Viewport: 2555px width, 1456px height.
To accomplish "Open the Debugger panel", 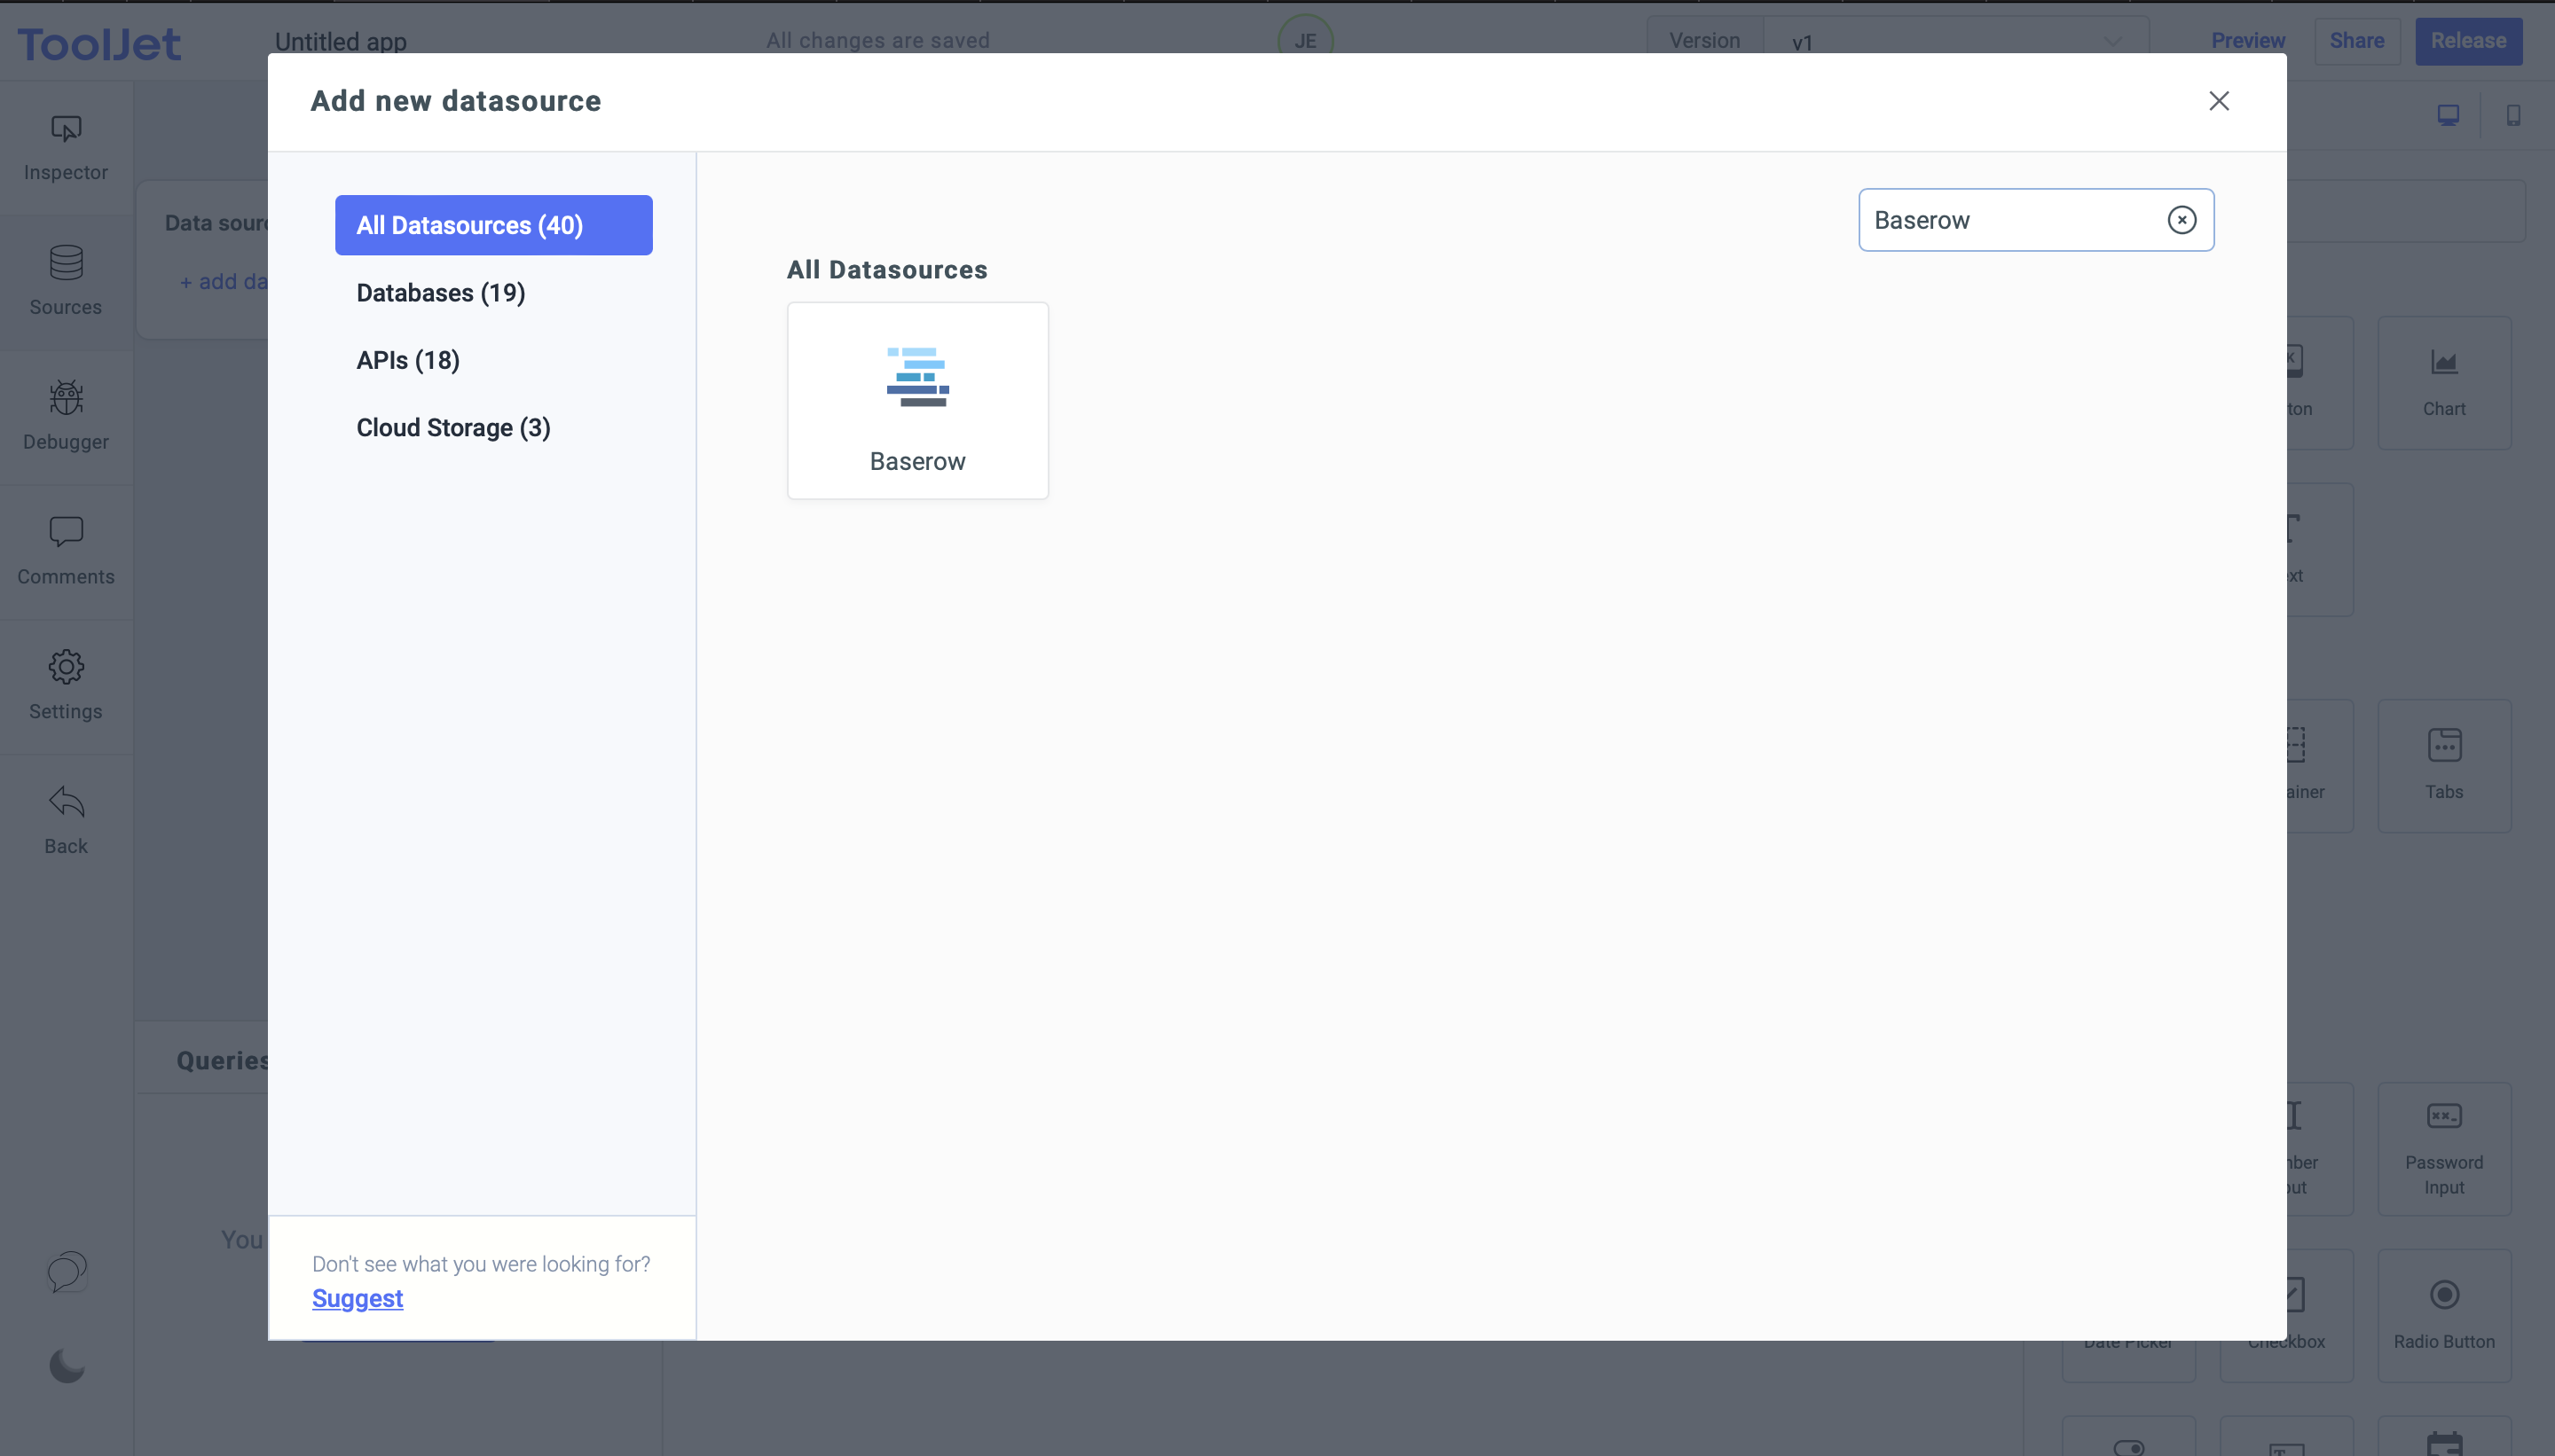I will point(64,415).
